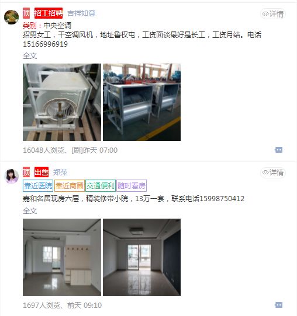The width and height of the screenshot is (297, 316).
Task: Click the 交通便利 tag
Action: (x=101, y=185)
